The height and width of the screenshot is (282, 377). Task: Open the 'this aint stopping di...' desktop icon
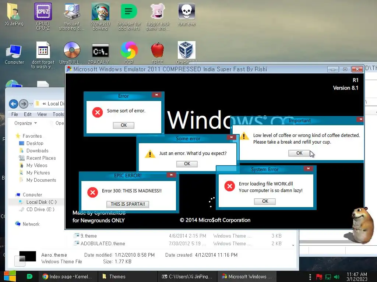72,16
